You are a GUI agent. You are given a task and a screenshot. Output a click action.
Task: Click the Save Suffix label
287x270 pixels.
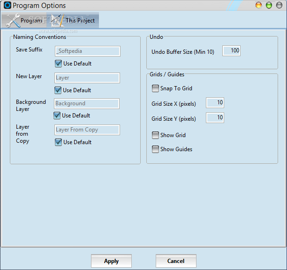pyautogui.click(x=29, y=50)
